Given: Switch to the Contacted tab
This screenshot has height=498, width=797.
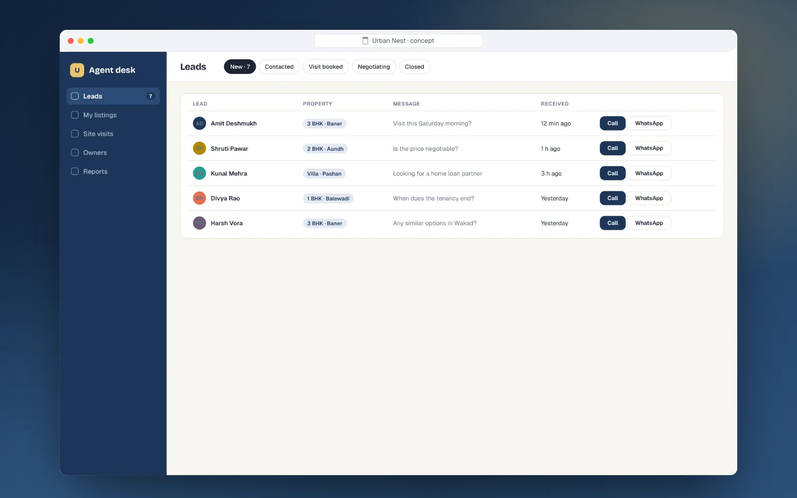Looking at the screenshot, I should [x=279, y=67].
